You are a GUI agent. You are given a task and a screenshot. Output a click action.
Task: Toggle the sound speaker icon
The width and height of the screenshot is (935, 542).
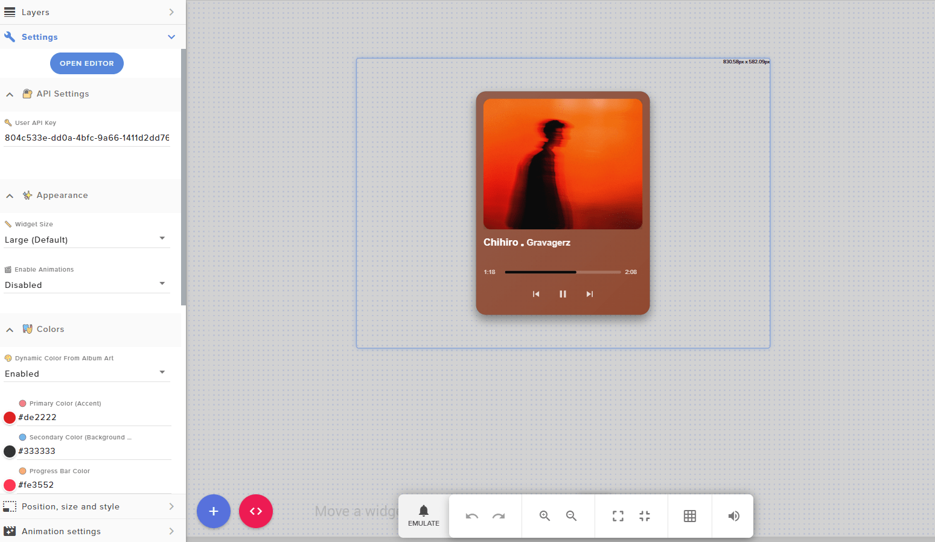coord(734,516)
